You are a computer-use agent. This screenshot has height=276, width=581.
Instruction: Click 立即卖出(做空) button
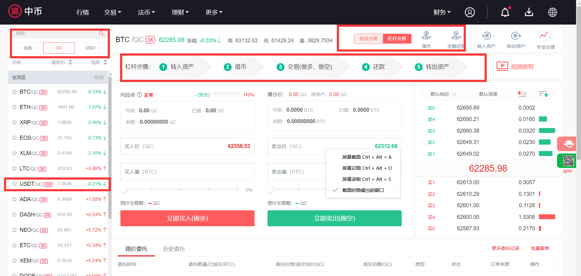pos(334,218)
